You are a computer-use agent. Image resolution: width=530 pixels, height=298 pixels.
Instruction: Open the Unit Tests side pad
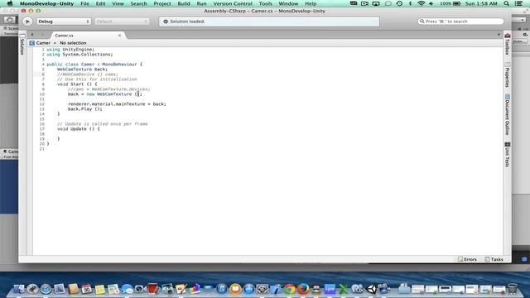tap(508, 155)
